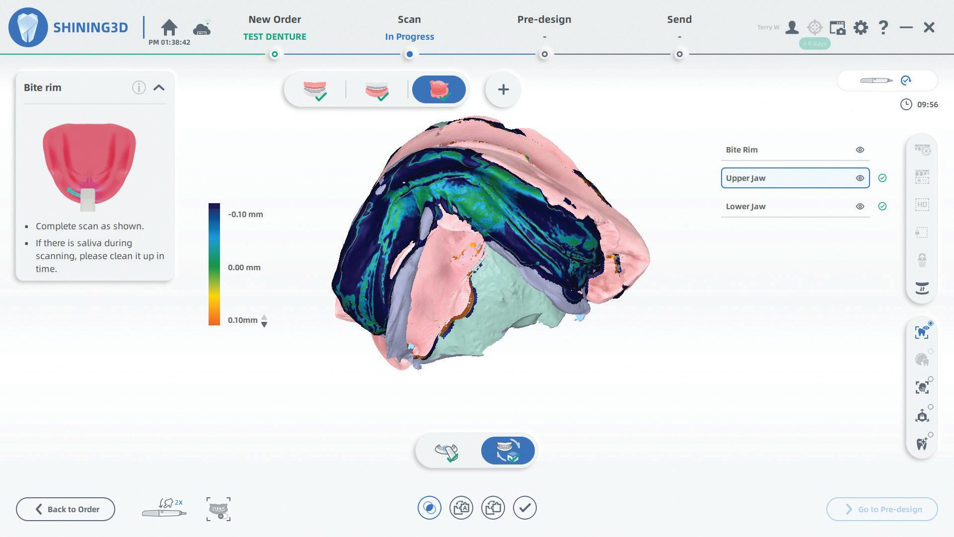Click the deviation color scale bar

pyautogui.click(x=214, y=264)
